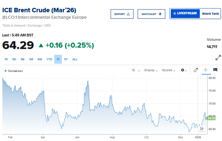Viewport: 222px width, 141px height.
Task: Click the Export button
Action: (122, 14)
